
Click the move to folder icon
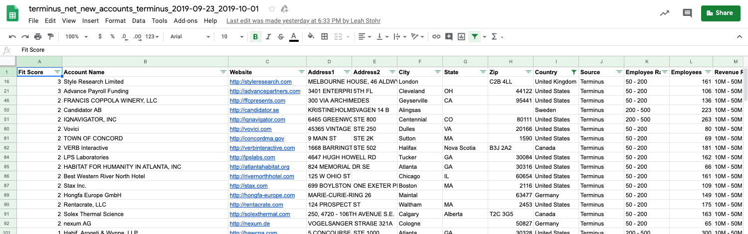click(x=285, y=8)
